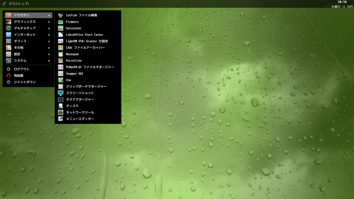The height and width of the screenshot is (199, 354).
Task: Click the Parcellite text
Action: pos(74,61)
